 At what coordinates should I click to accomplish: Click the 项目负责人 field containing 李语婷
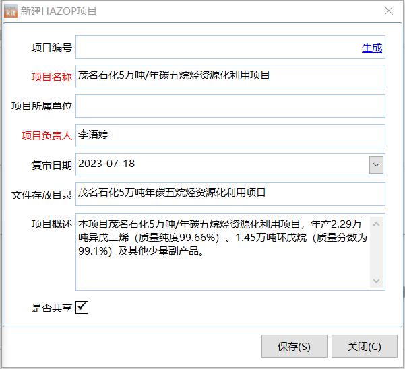[x=230, y=136]
